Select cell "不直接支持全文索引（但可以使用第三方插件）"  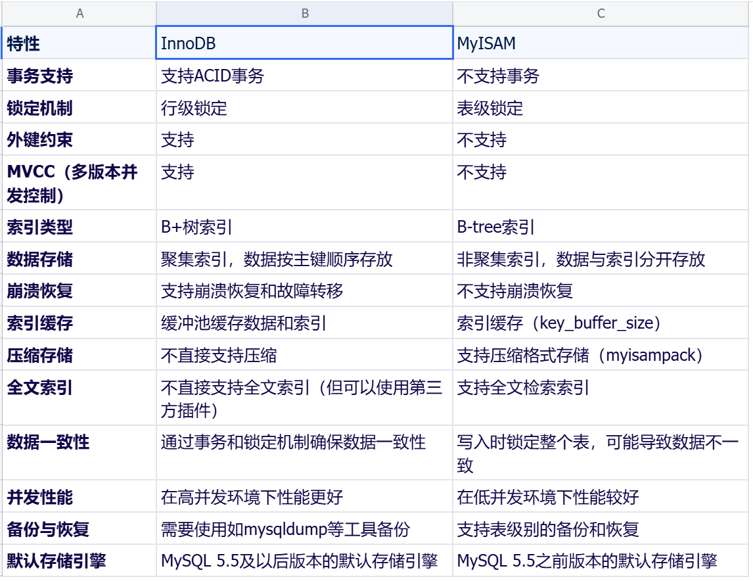point(304,398)
